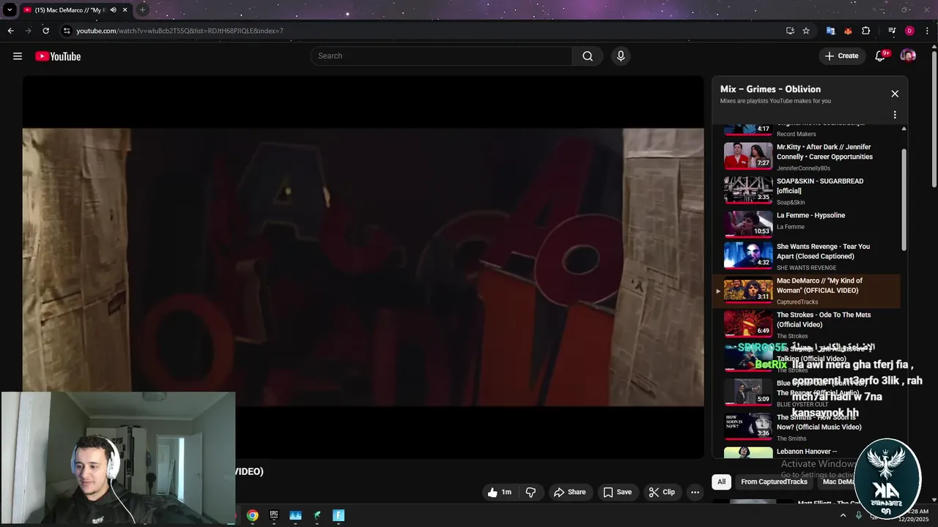The image size is (938, 527).
Task: Click the address bar URL
Action: (180, 31)
